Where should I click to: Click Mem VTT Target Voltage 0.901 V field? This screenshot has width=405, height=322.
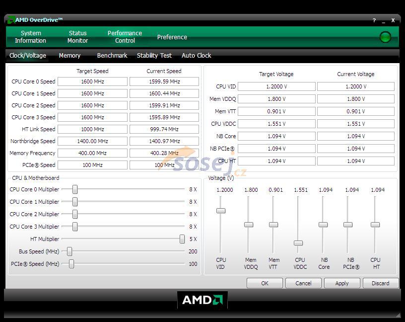click(276, 111)
